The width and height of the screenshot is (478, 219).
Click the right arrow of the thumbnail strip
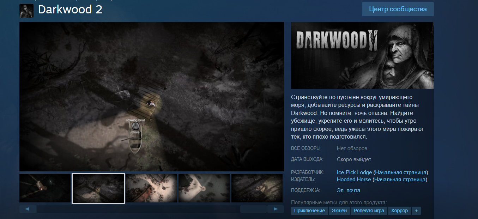pyautogui.click(x=276, y=209)
